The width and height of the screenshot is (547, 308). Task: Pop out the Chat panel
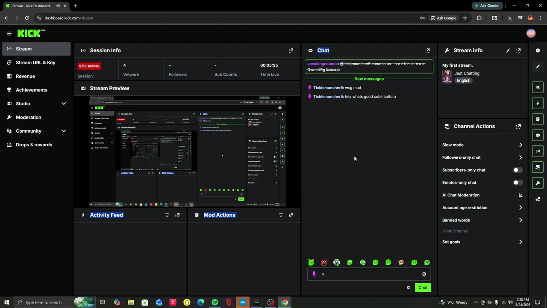click(427, 50)
